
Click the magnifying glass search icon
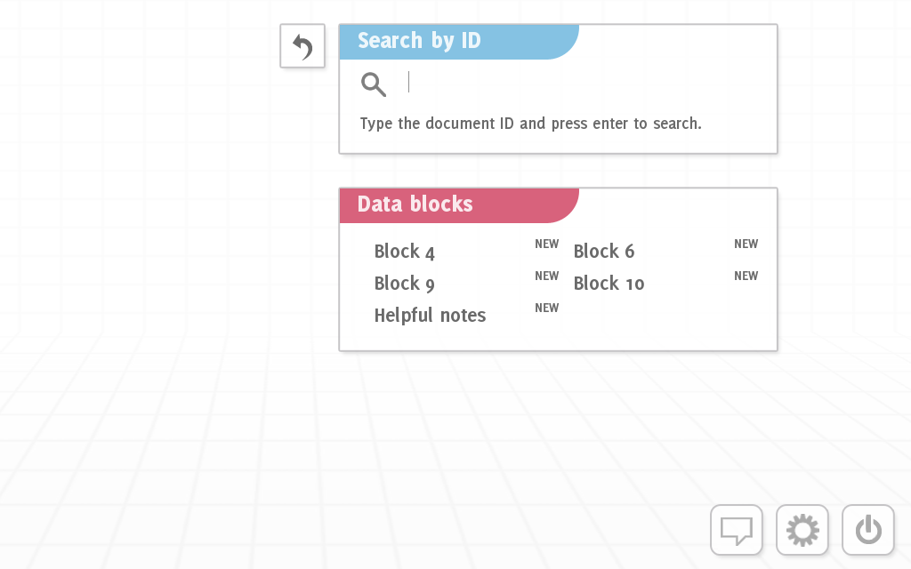click(374, 84)
